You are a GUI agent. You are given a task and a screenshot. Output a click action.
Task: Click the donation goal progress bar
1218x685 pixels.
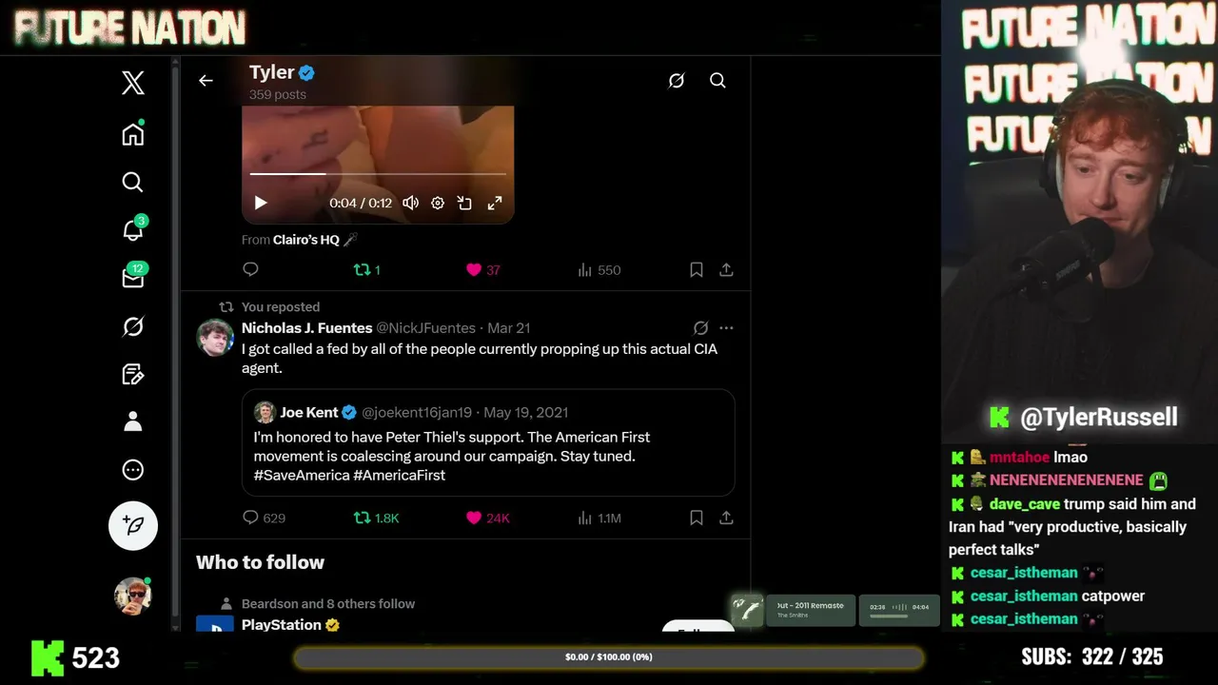coord(609,657)
